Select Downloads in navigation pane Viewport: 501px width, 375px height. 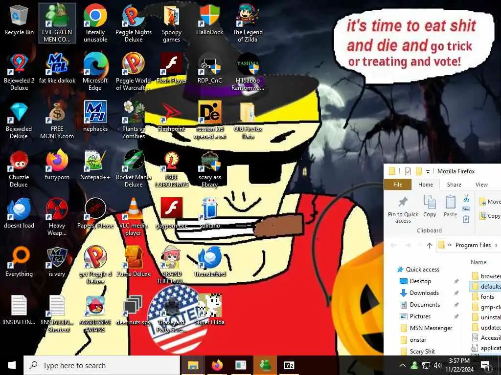tap(419, 293)
